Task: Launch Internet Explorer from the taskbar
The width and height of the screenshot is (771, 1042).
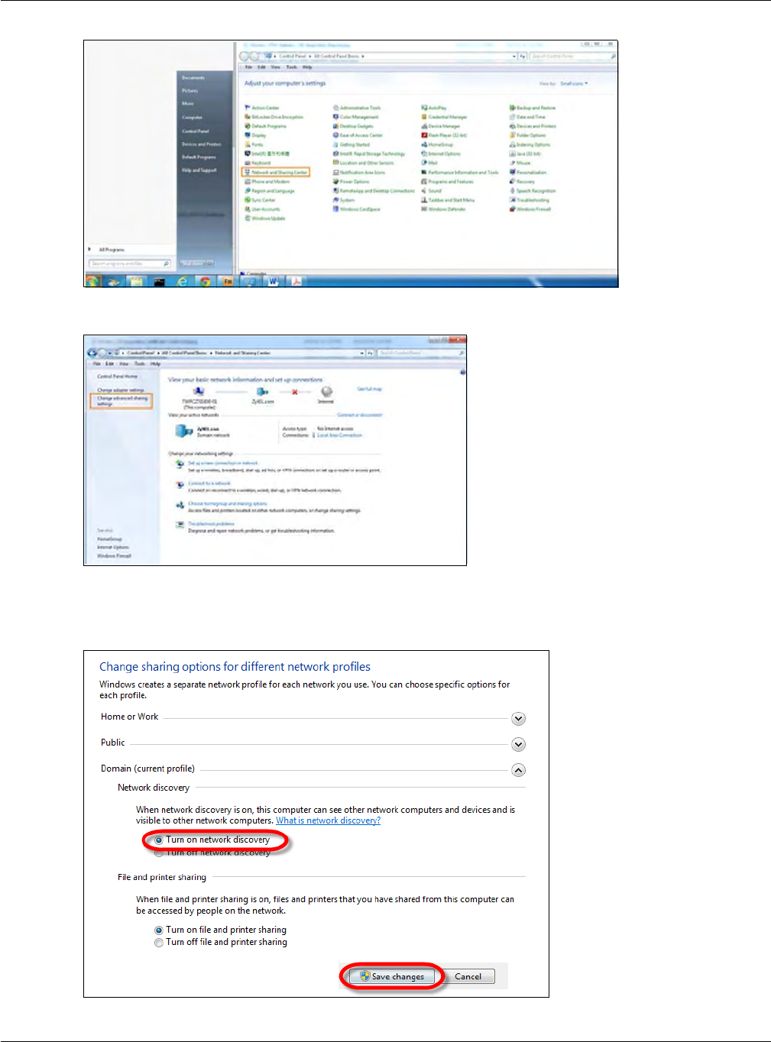Action: [182, 281]
